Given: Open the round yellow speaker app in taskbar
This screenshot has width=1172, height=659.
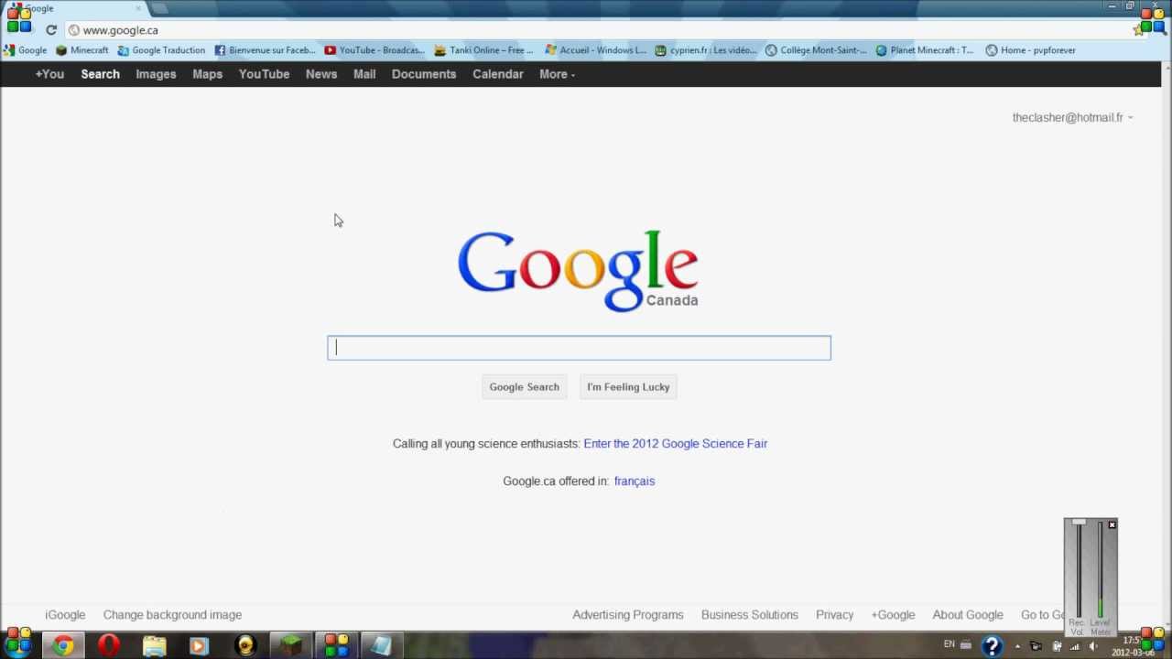Looking at the screenshot, I should pyautogui.click(x=244, y=646).
